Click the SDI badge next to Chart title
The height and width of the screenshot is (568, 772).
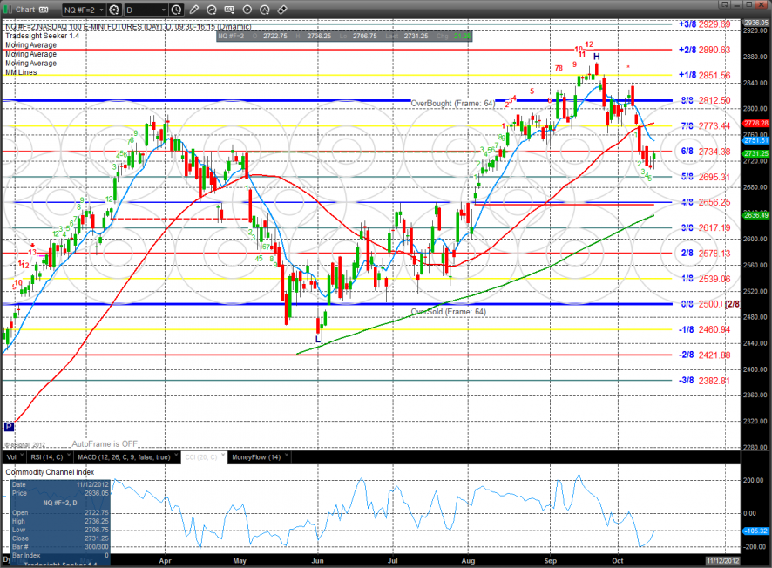coord(44,10)
